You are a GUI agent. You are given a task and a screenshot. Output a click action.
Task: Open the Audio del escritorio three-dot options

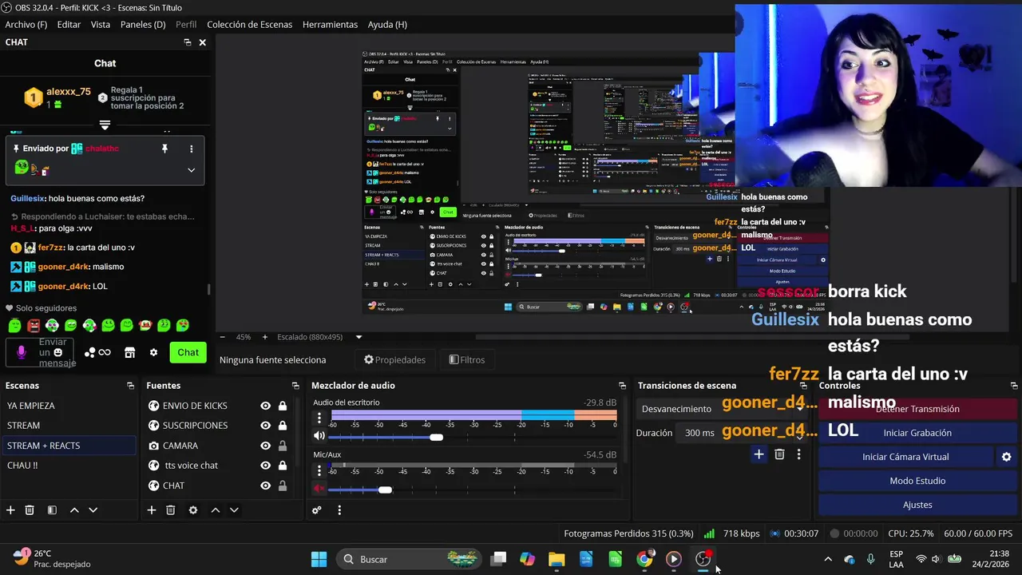tap(319, 418)
